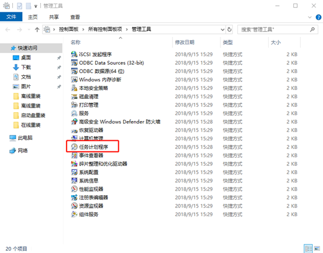Open 下载 in the navigation pane
Viewport: 323px width, 253px height.
coord(26,67)
